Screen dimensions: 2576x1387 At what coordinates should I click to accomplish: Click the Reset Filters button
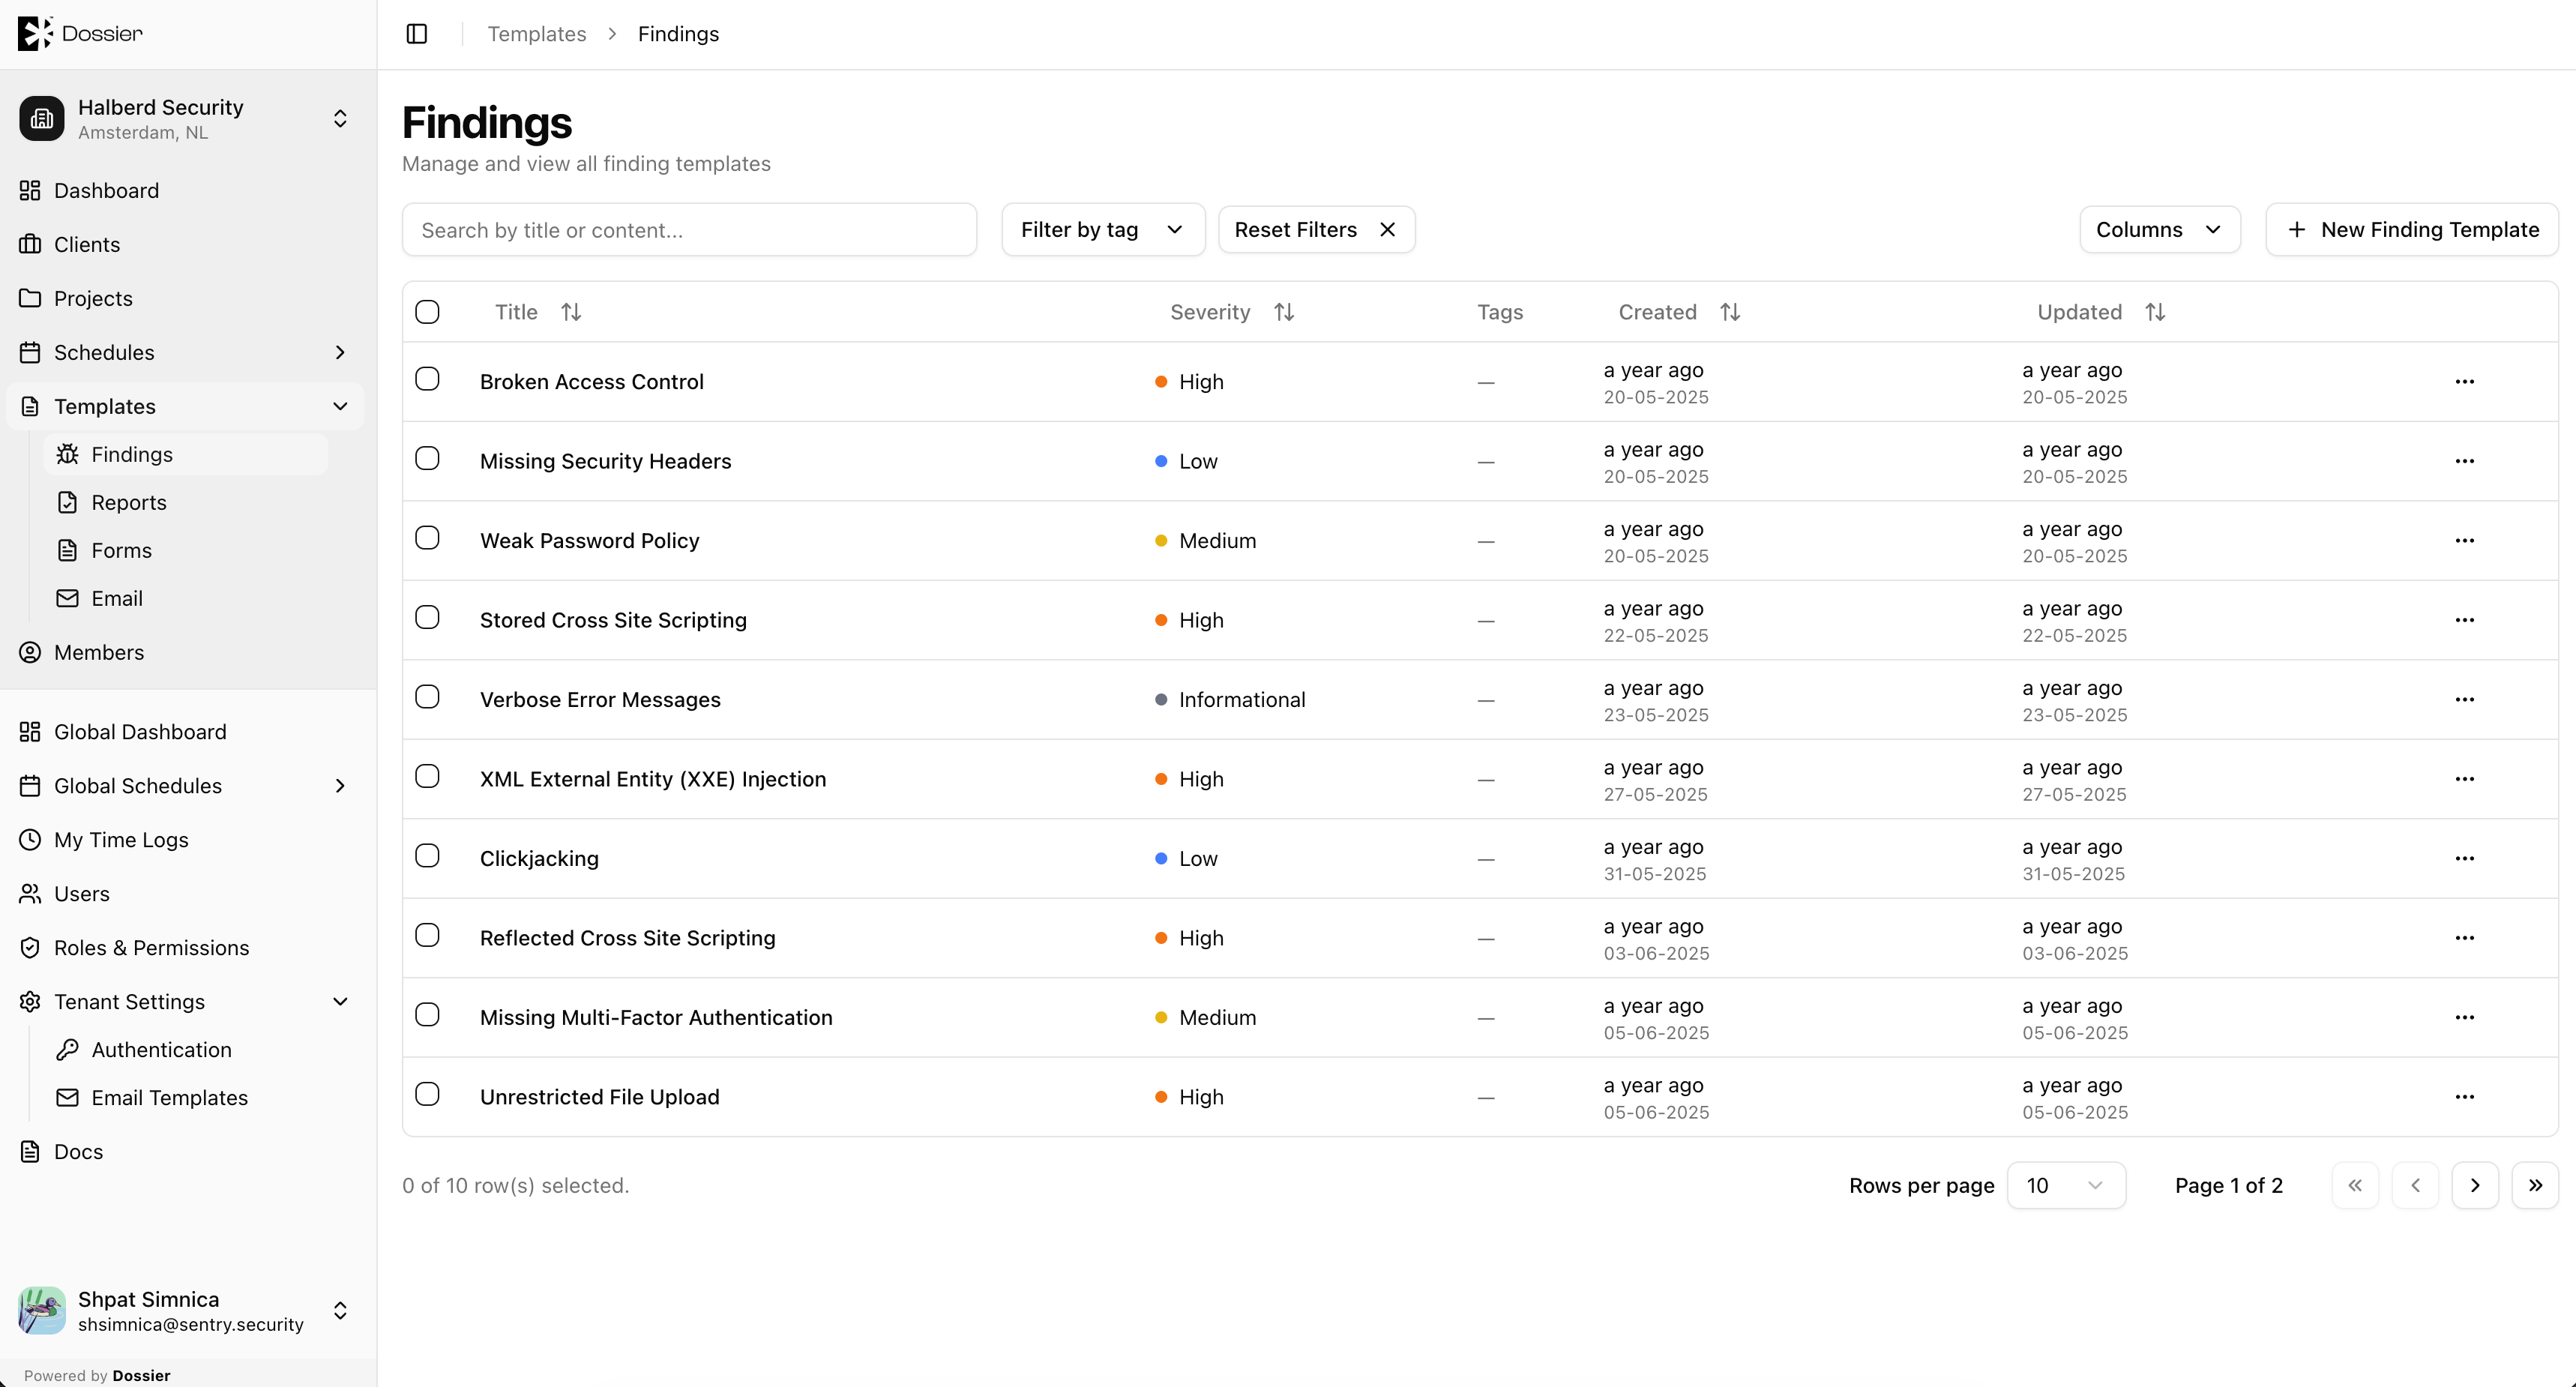(1316, 230)
